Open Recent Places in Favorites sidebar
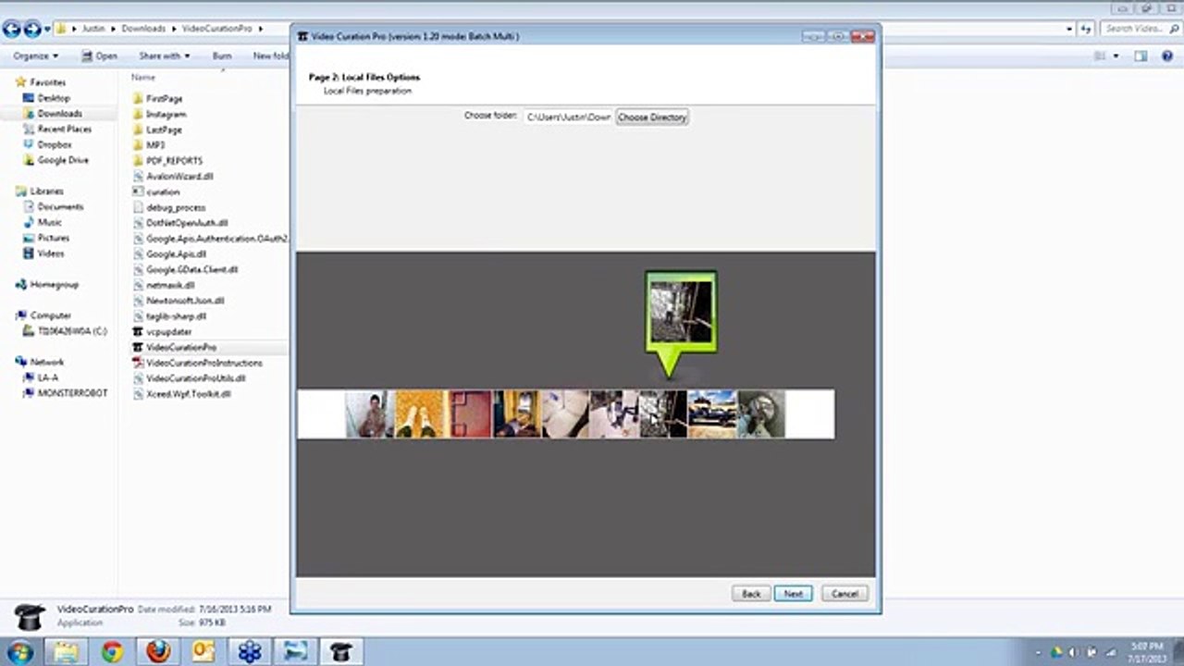 (64, 129)
